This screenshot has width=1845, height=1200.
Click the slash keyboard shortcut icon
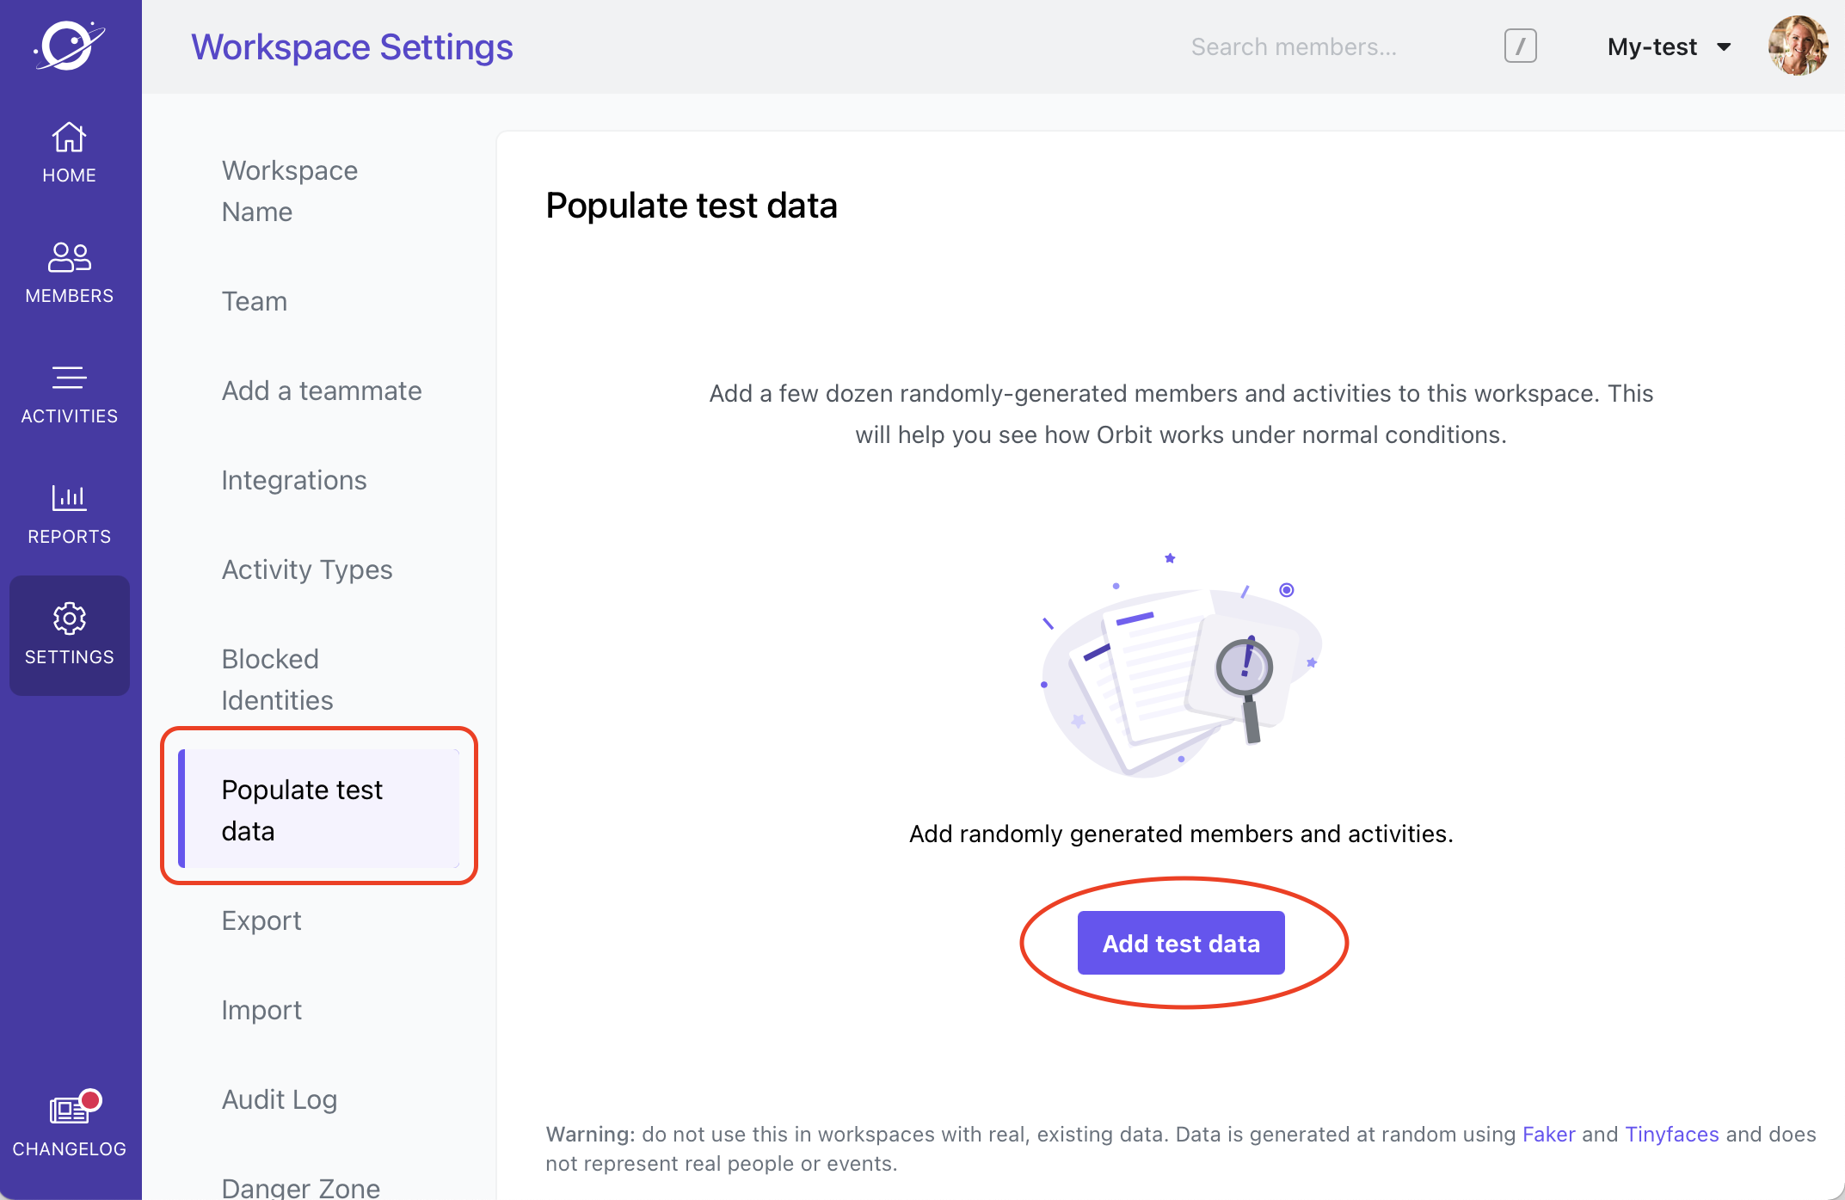pos(1520,46)
